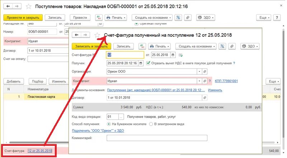Open Еще menu above goods table
The image size is (287, 158).
click(273, 82)
